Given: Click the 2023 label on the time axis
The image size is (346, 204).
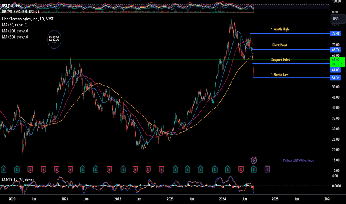Looking at the screenshot, I should [x=170, y=199].
